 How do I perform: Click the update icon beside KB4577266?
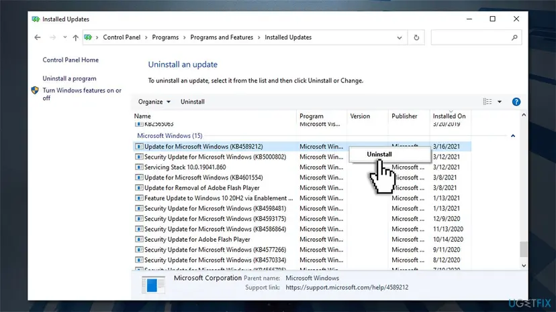tap(139, 250)
